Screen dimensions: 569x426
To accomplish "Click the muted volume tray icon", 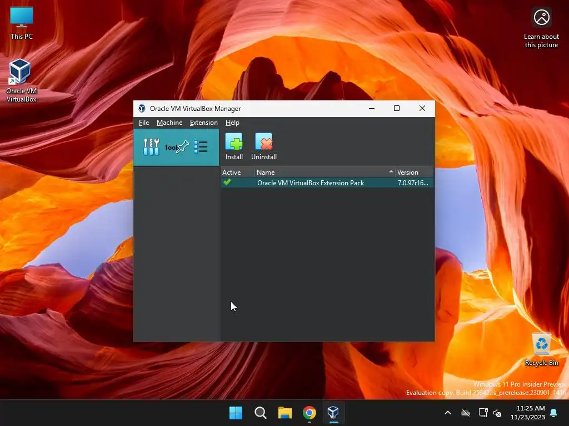I will pyautogui.click(x=497, y=413).
